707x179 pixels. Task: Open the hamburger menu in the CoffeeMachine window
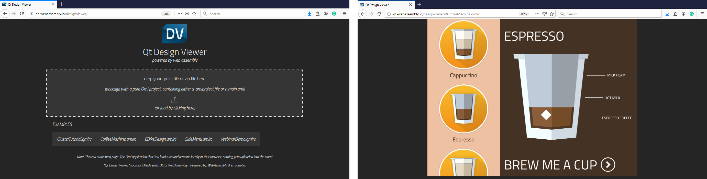click(x=702, y=14)
